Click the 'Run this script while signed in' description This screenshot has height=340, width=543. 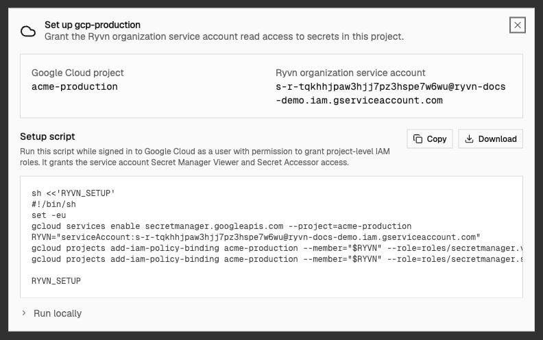pos(205,157)
